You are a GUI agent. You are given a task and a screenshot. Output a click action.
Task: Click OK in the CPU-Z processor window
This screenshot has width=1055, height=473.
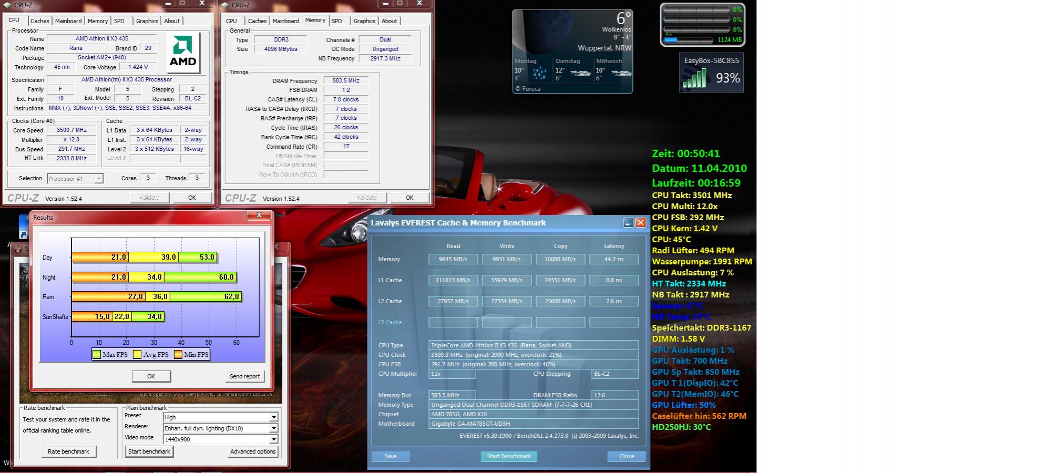tap(192, 198)
